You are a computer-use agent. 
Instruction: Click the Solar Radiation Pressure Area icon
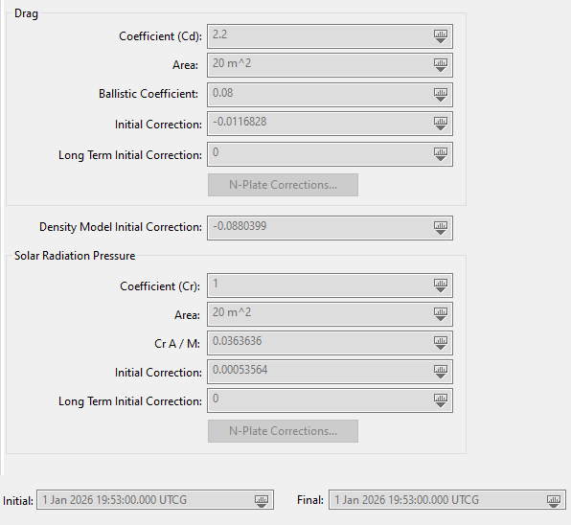click(441, 314)
